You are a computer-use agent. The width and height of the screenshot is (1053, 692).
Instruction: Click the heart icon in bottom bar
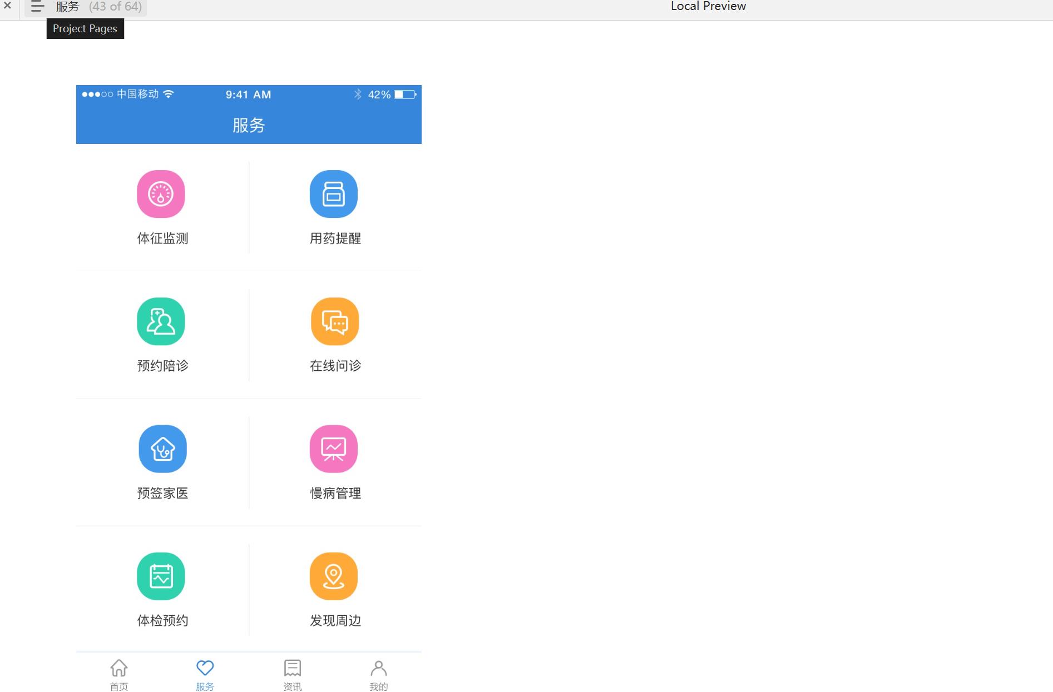coord(205,668)
